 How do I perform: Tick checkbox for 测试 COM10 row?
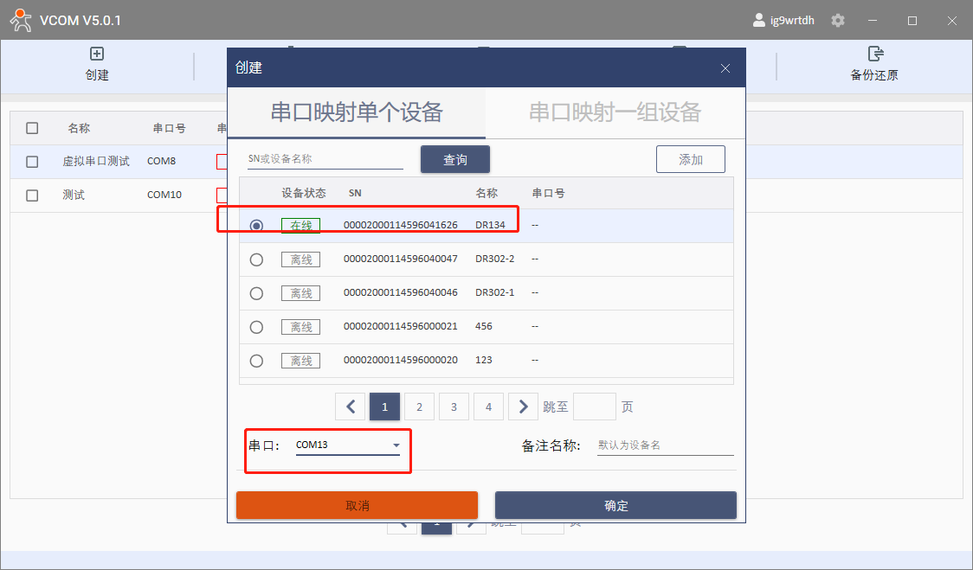pos(32,195)
